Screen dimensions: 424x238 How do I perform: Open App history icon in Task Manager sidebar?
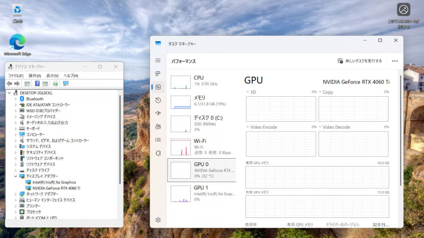click(158, 100)
